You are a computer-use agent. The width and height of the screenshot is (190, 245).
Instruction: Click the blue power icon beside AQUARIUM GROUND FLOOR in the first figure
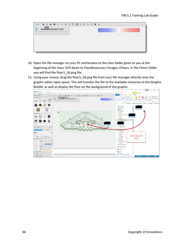pyautogui.click(x=36, y=29)
